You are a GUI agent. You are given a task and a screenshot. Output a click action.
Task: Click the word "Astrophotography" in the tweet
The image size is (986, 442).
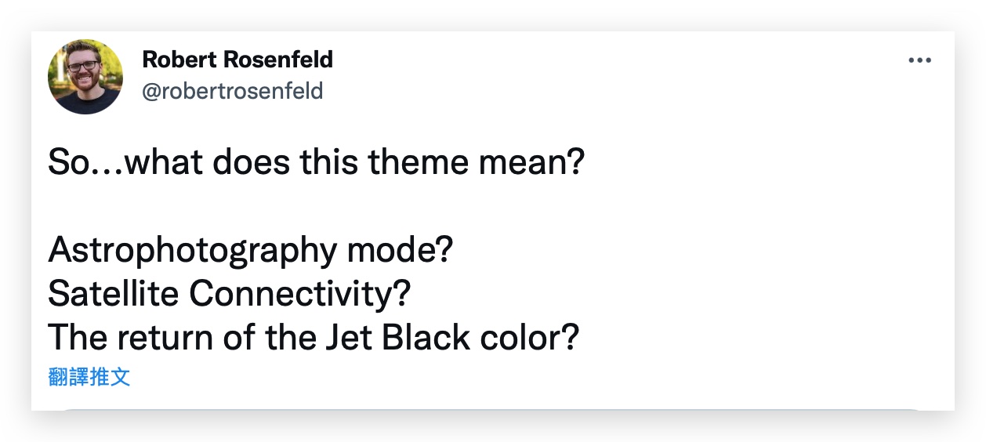(x=193, y=251)
